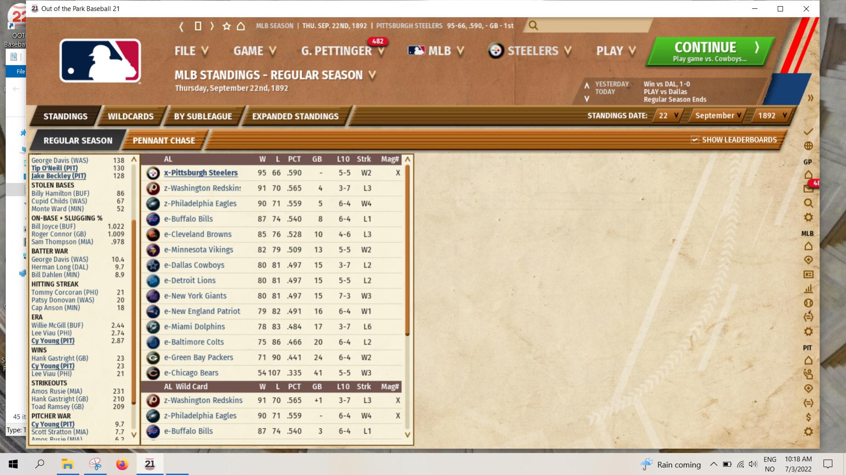Viewport: 846px width, 475px height.
Task: Expand the double-chevron panel beside the schedule
Action: [810, 98]
